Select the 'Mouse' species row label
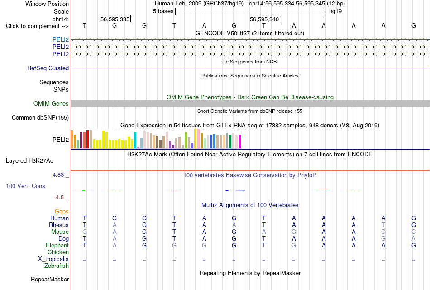The width and height of the screenshot is (430, 290). (x=60, y=232)
